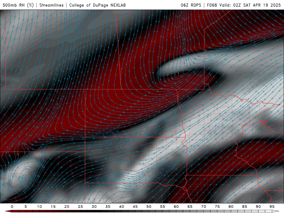Click the '60' label on the color scale

click(x=176, y=207)
